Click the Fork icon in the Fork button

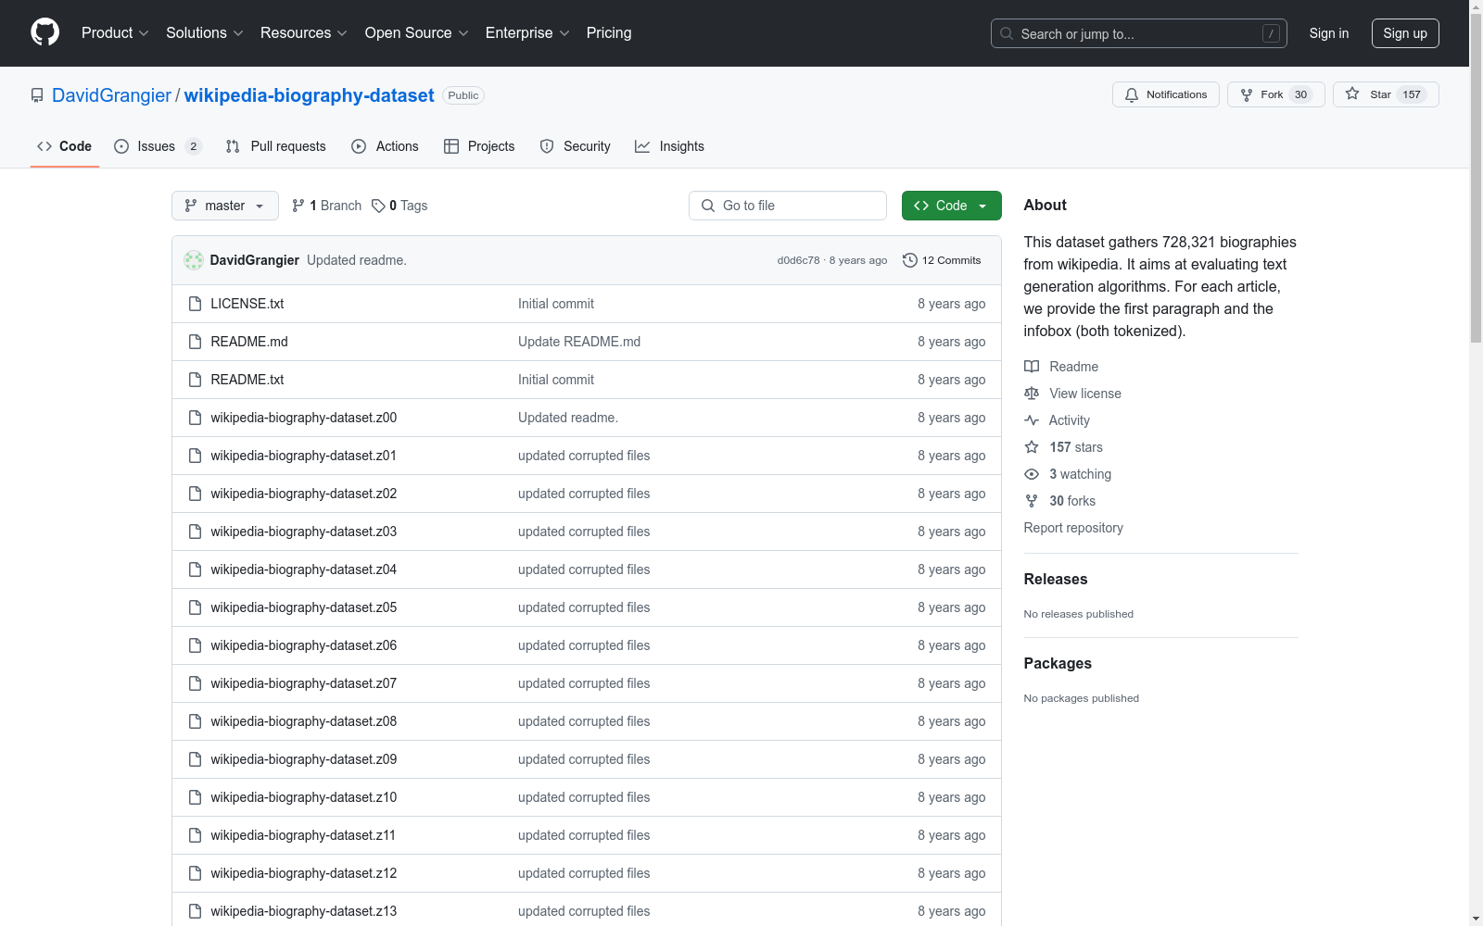(1247, 94)
